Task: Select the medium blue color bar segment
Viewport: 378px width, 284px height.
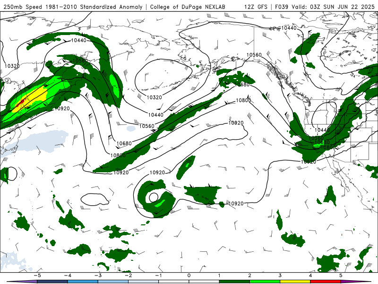Action: coord(83,282)
